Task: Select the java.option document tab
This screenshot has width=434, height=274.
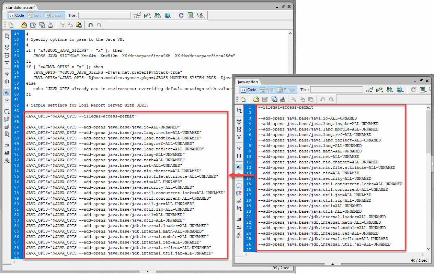Action: point(248,82)
